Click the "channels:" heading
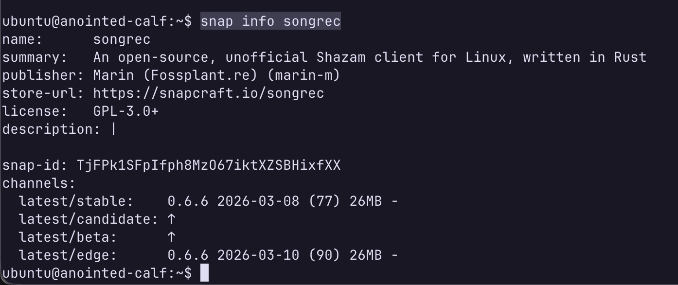The width and height of the screenshot is (678, 285). [x=39, y=183]
